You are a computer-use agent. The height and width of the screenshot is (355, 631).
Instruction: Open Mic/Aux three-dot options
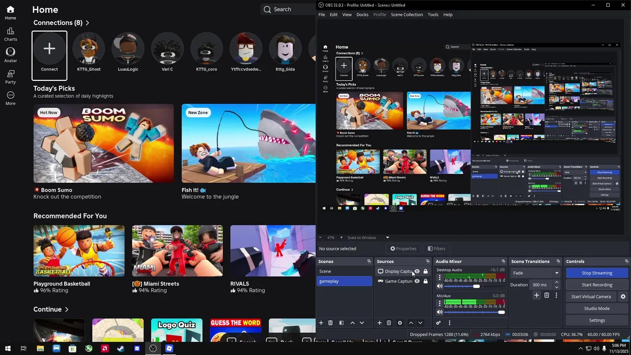(440, 304)
